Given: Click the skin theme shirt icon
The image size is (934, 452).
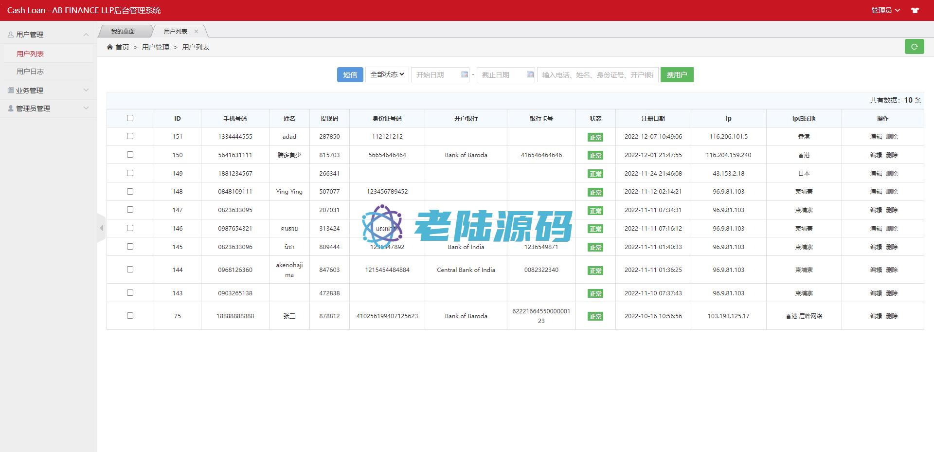Looking at the screenshot, I should pos(915,10).
